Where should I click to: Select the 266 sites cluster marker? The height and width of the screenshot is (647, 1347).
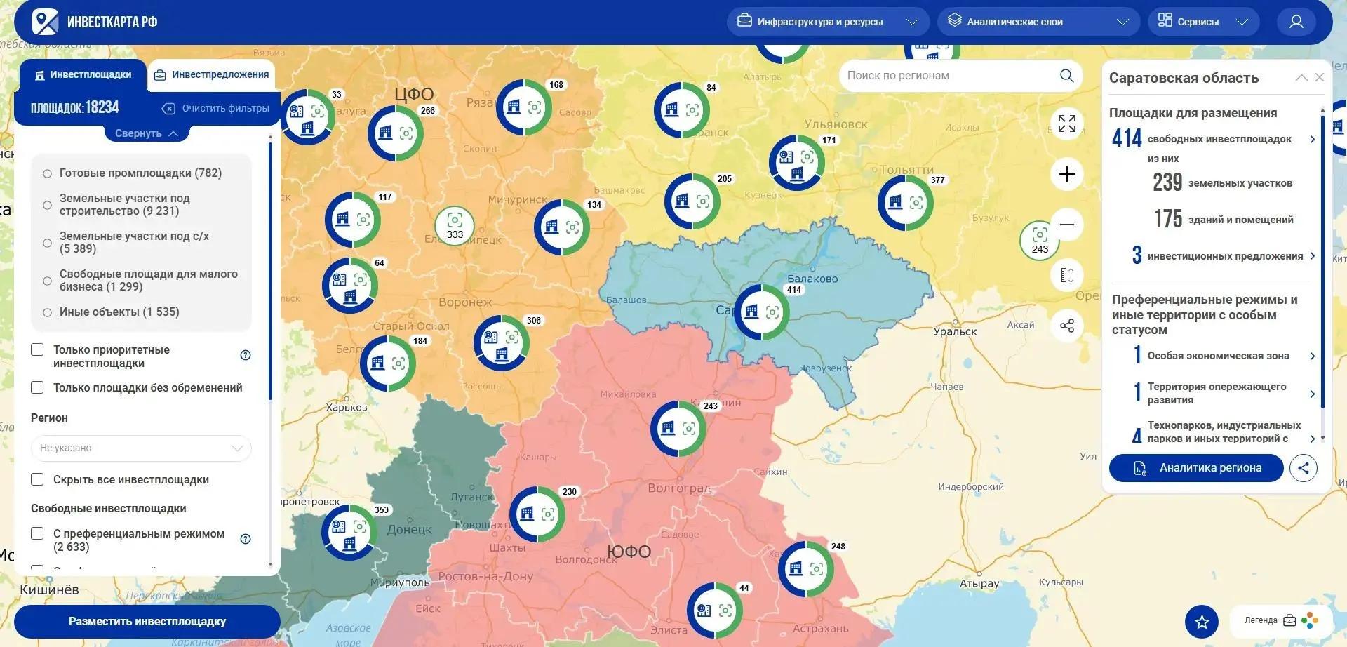pos(396,133)
